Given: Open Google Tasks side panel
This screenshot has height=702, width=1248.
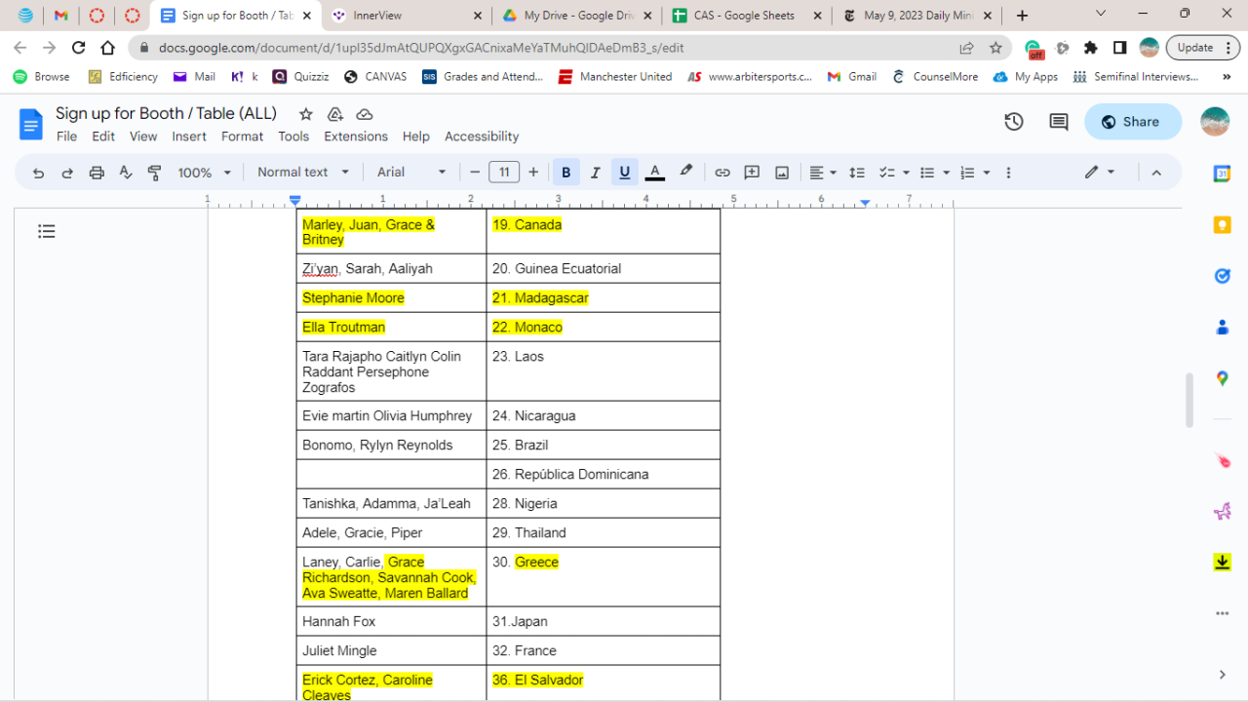Looking at the screenshot, I should [x=1223, y=276].
